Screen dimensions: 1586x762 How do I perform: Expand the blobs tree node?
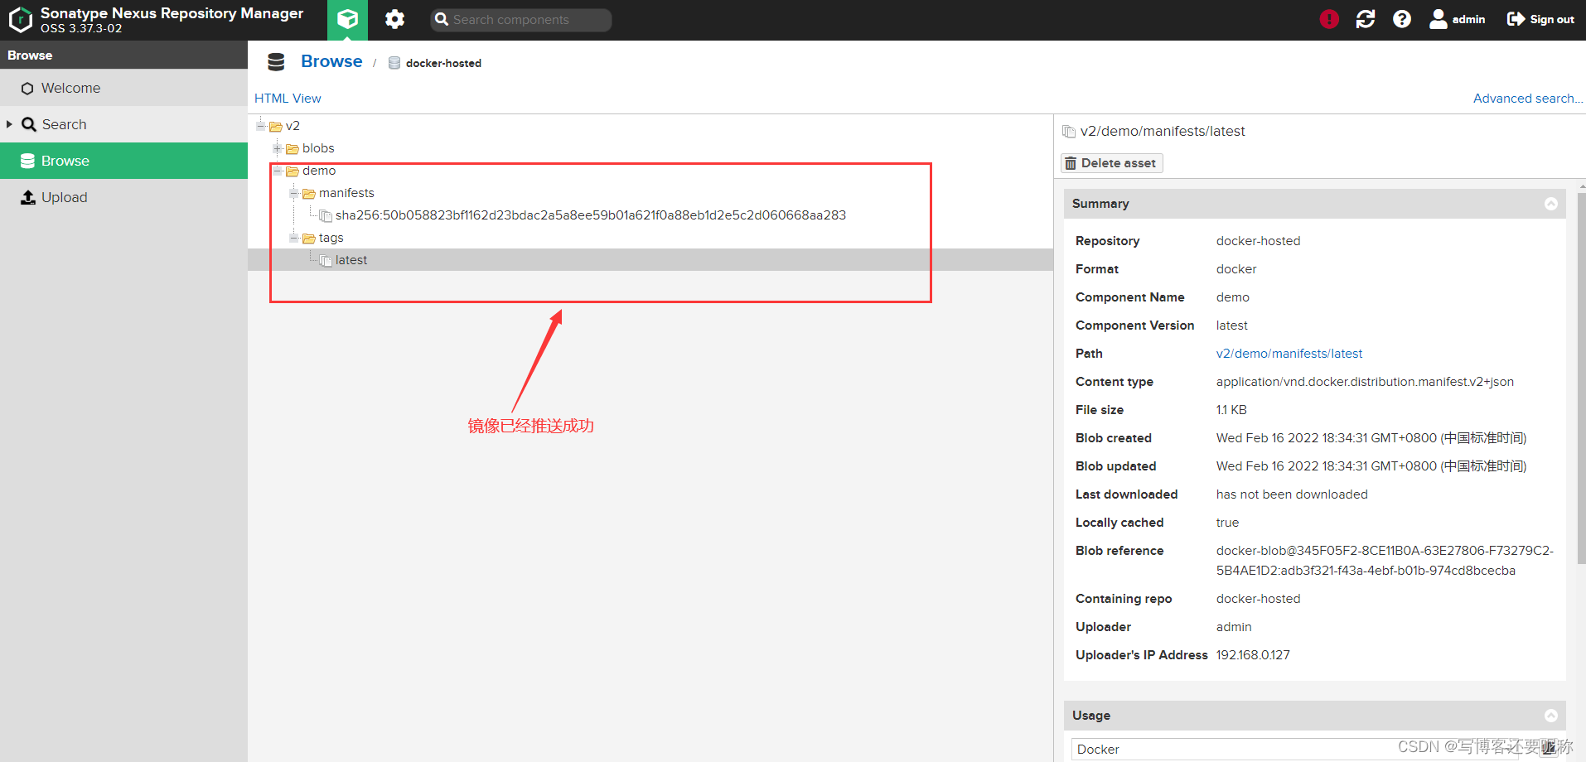(277, 148)
